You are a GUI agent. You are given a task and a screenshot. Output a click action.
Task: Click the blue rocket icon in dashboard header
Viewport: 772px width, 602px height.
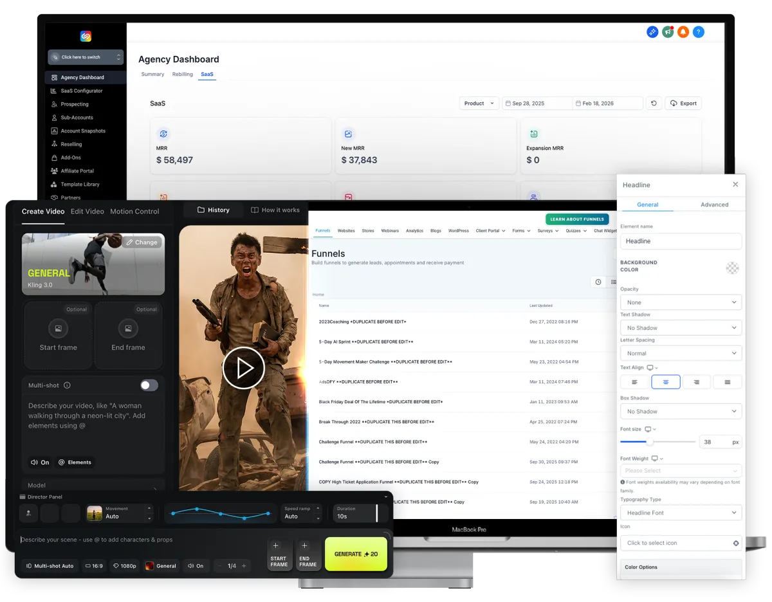point(652,32)
